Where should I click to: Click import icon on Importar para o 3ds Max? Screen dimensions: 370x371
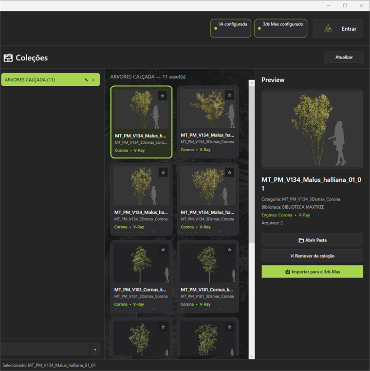tap(288, 272)
